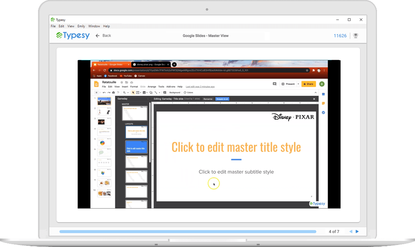Switch to the disney pixar png browser tab

pos(150,64)
